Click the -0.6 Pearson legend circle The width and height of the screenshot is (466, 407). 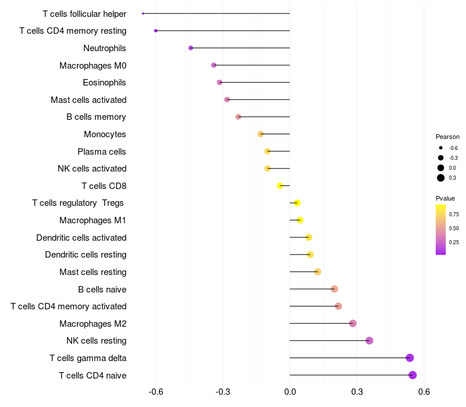(441, 148)
